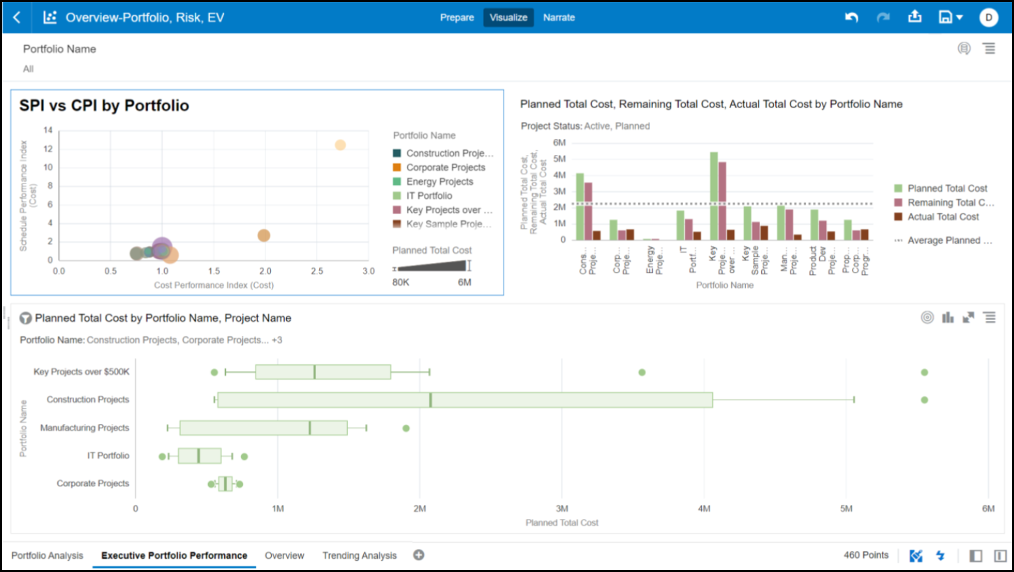
Task: Open the user profile D avatar
Action: pos(989,17)
